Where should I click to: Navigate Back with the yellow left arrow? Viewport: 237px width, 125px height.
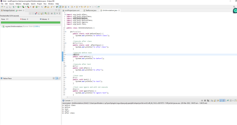point(88,7)
